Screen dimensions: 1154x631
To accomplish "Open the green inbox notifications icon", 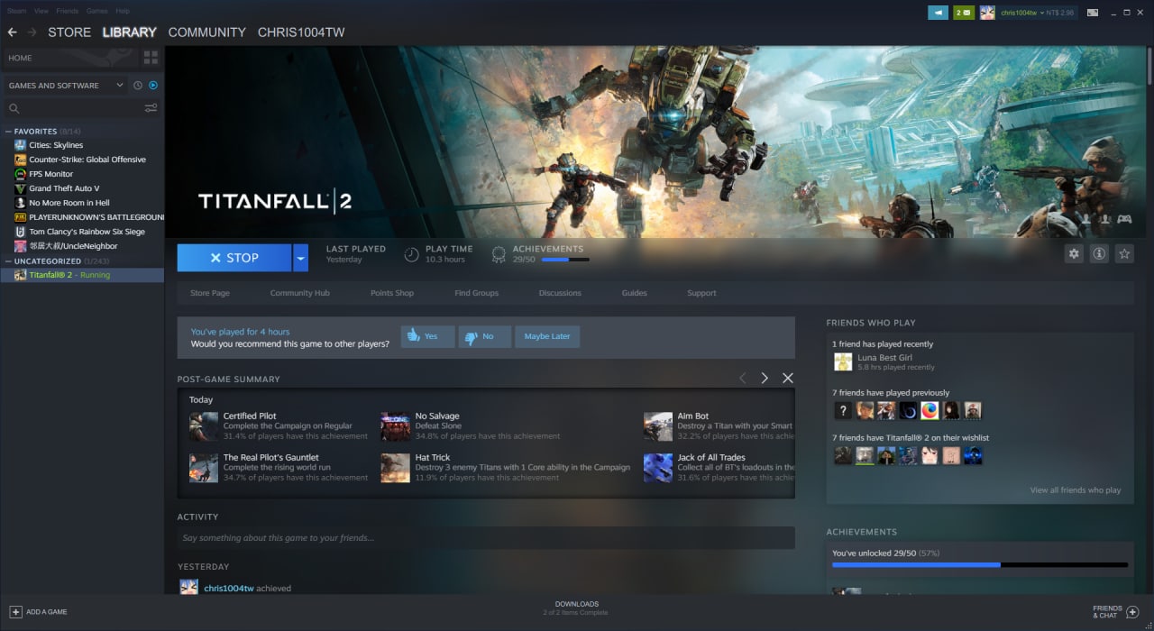I will click(x=964, y=13).
